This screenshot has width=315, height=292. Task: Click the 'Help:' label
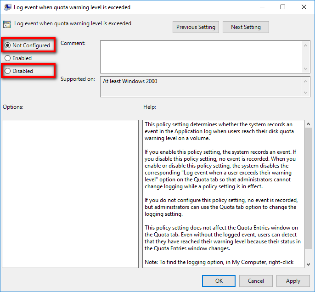[x=150, y=107]
